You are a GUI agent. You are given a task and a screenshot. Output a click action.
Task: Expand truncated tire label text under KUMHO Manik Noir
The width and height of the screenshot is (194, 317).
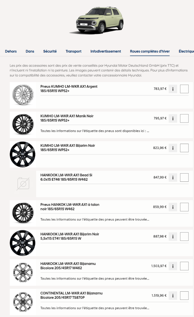(x=95, y=131)
